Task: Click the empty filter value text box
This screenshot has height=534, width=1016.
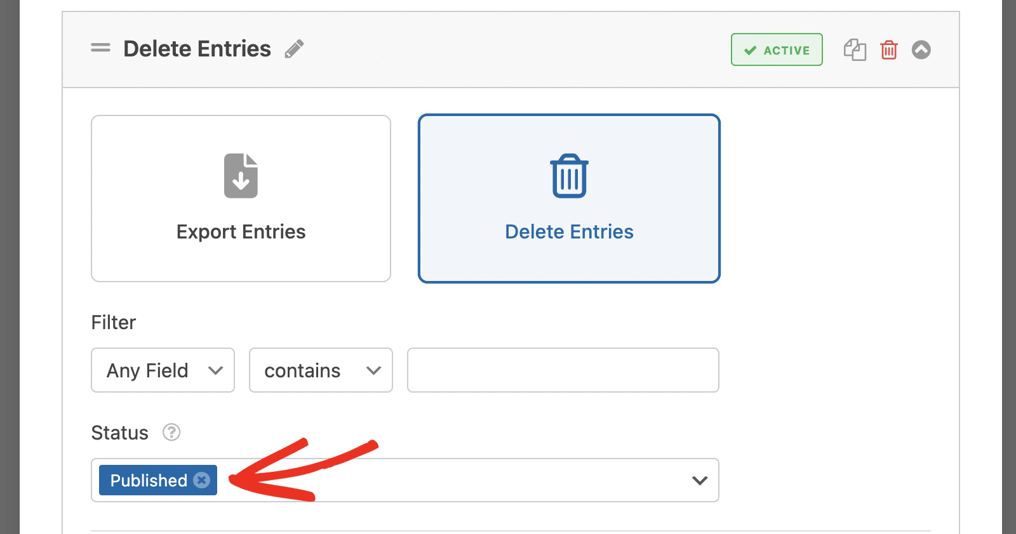Action: (563, 370)
